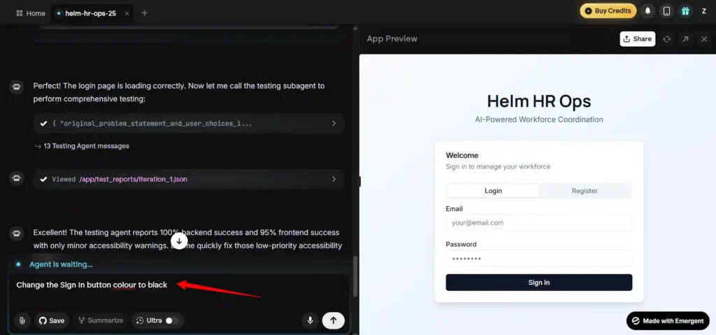Click the Share button in App Preview
This screenshot has height=335, width=716.
pos(637,39)
